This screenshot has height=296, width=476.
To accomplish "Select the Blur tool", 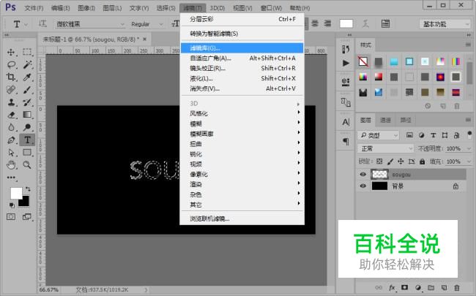I will pos(11,127).
